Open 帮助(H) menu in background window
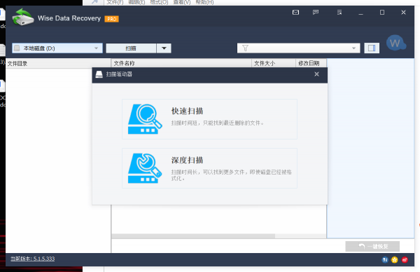The height and width of the screenshot is (272, 420). (x=204, y=2)
